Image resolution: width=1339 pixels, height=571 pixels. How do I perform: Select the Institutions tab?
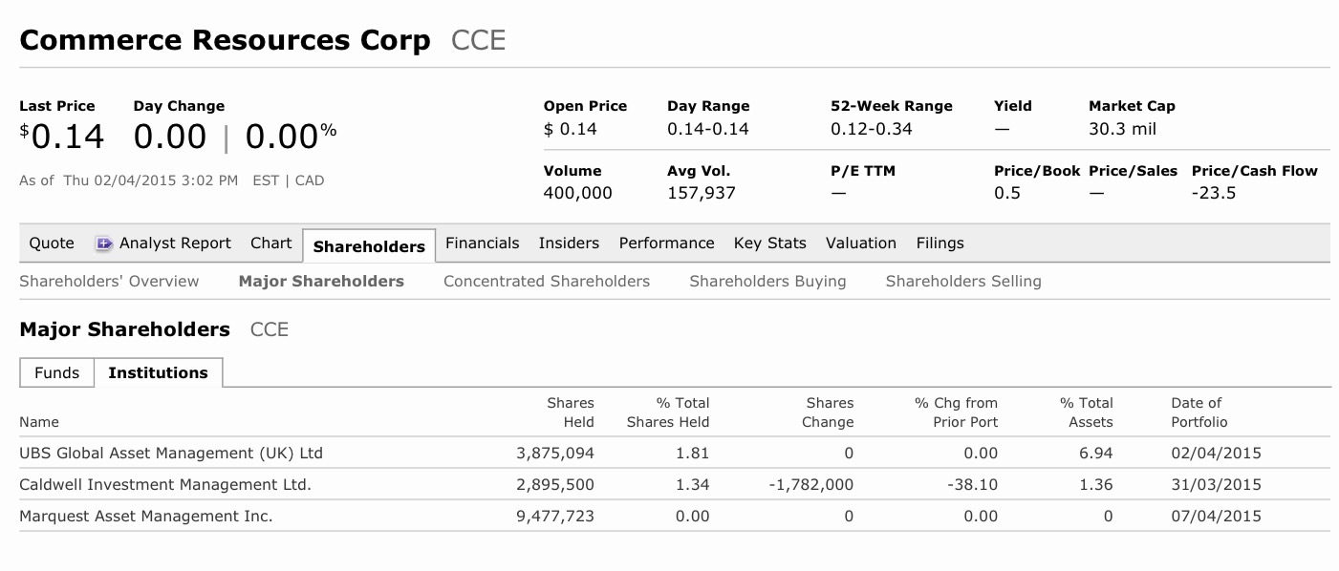[x=159, y=372]
